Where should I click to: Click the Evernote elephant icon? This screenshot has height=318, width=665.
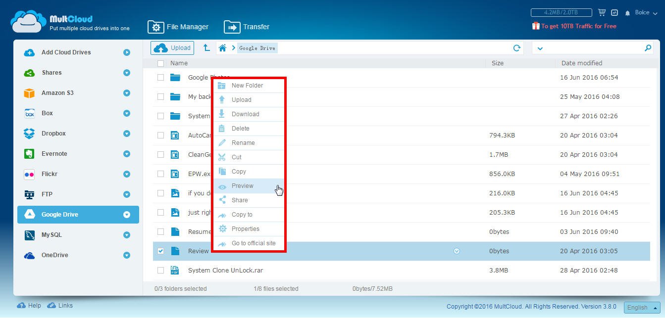coord(29,154)
